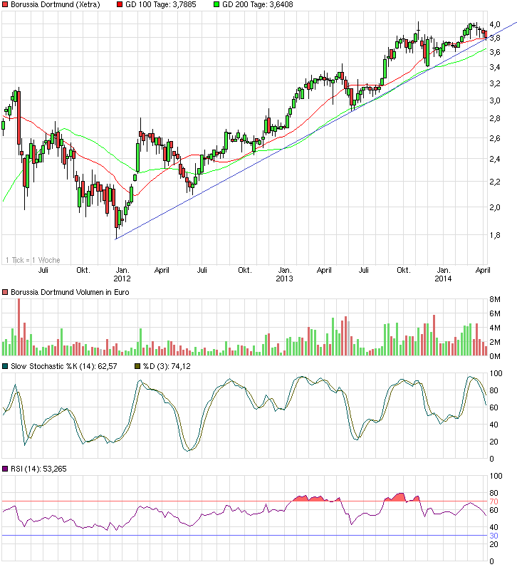Click the '3,8' price axis label
The height and width of the screenshot is (567, 517).
tap(495, 38)
